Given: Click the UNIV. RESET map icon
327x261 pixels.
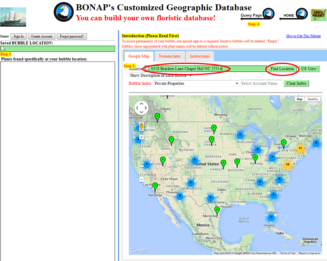Looking at the screenshot, I should coord(318,15).
